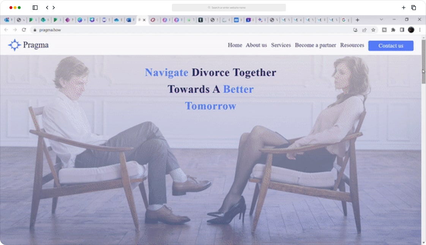Toggle the browser side panel icon
Screen dimensions: 426x245
pyautogui.click(x=402, y=30)
